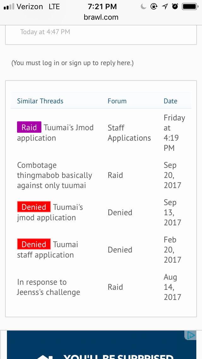The width and height of the screenshot is (202, 359).
Task: Open the purple Raid prefix tag
Action: point(29,127)
